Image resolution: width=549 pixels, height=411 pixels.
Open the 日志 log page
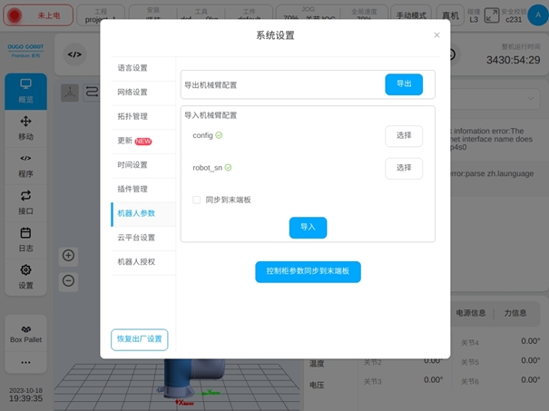point(25,239)
